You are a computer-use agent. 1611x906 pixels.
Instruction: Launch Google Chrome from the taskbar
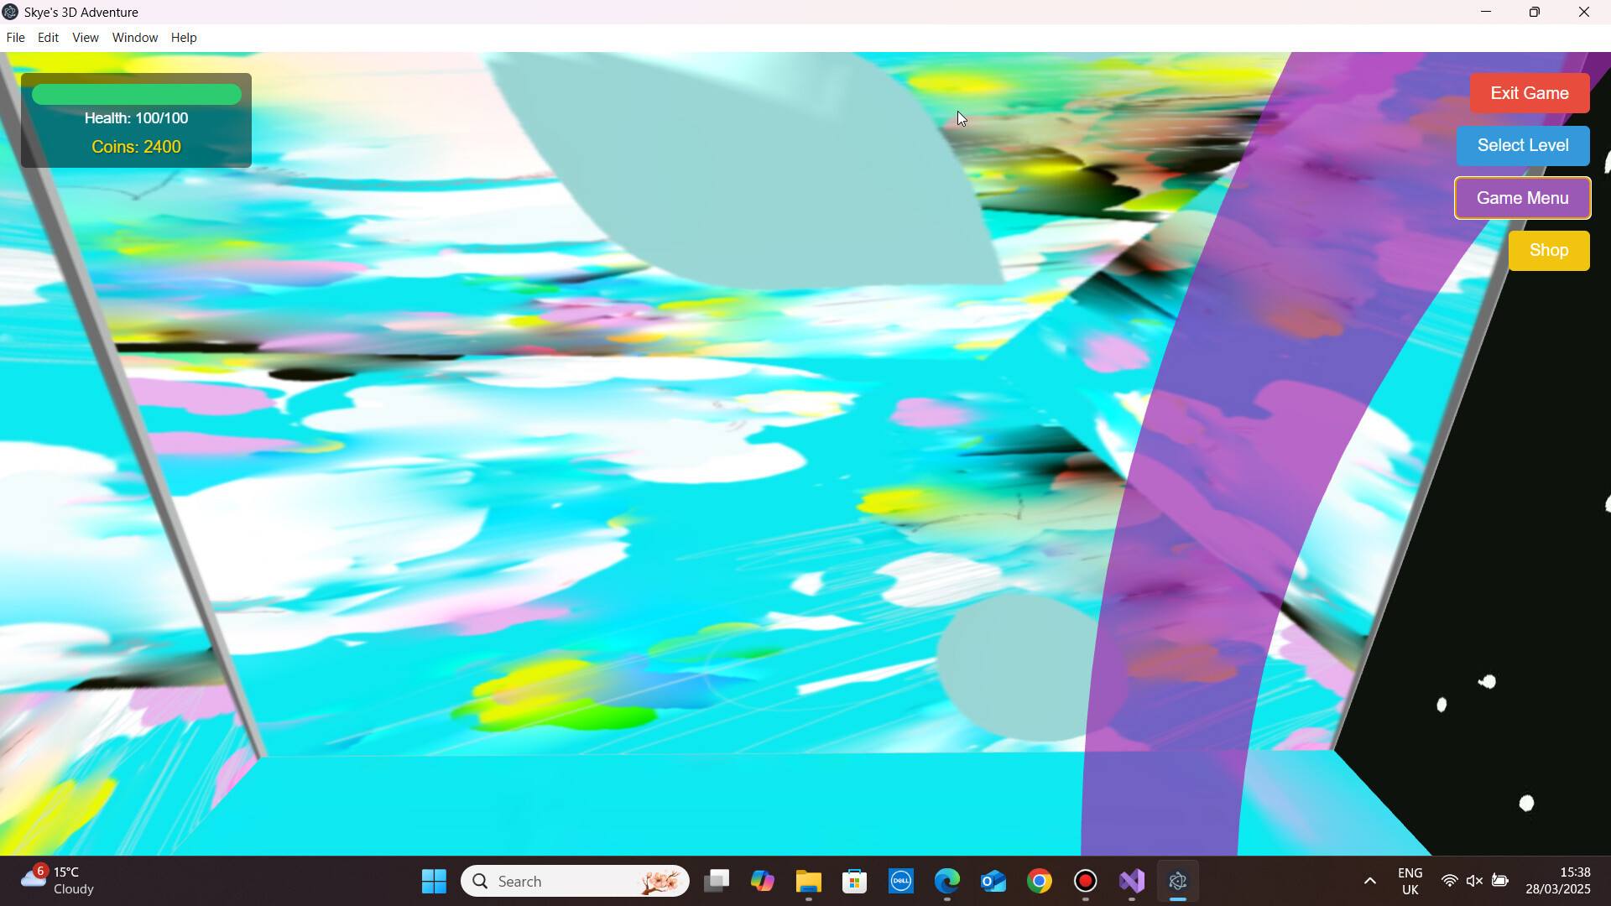tap(1039, 881)
